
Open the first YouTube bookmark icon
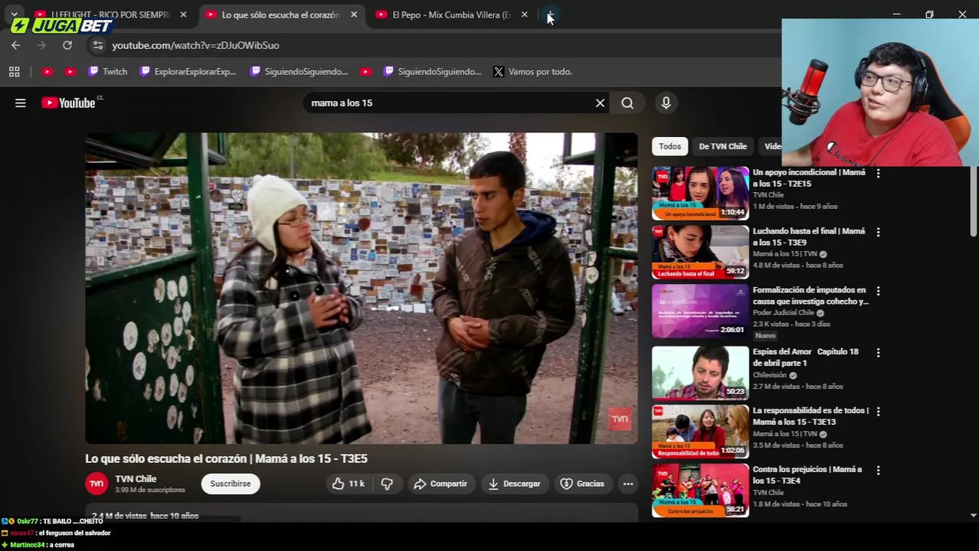(x=47, y=71)
